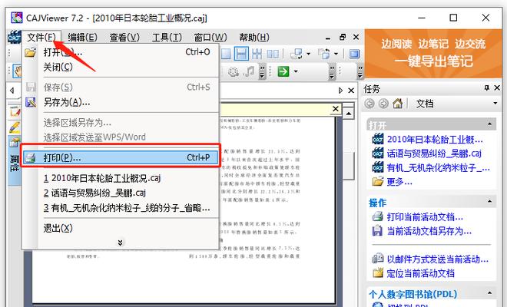Click the film reel toolbar icon

[x=233, y=71]
